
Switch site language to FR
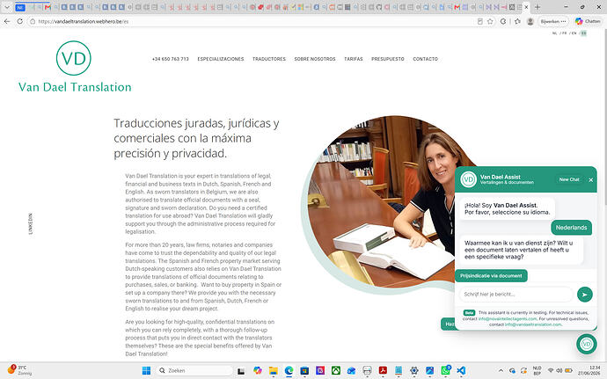point(564,33)
